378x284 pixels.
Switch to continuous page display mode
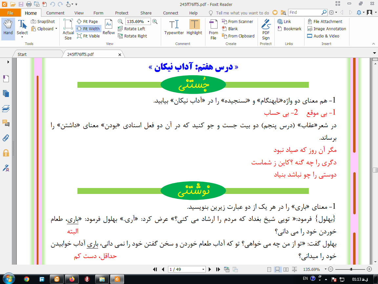[x=278, y=269]
